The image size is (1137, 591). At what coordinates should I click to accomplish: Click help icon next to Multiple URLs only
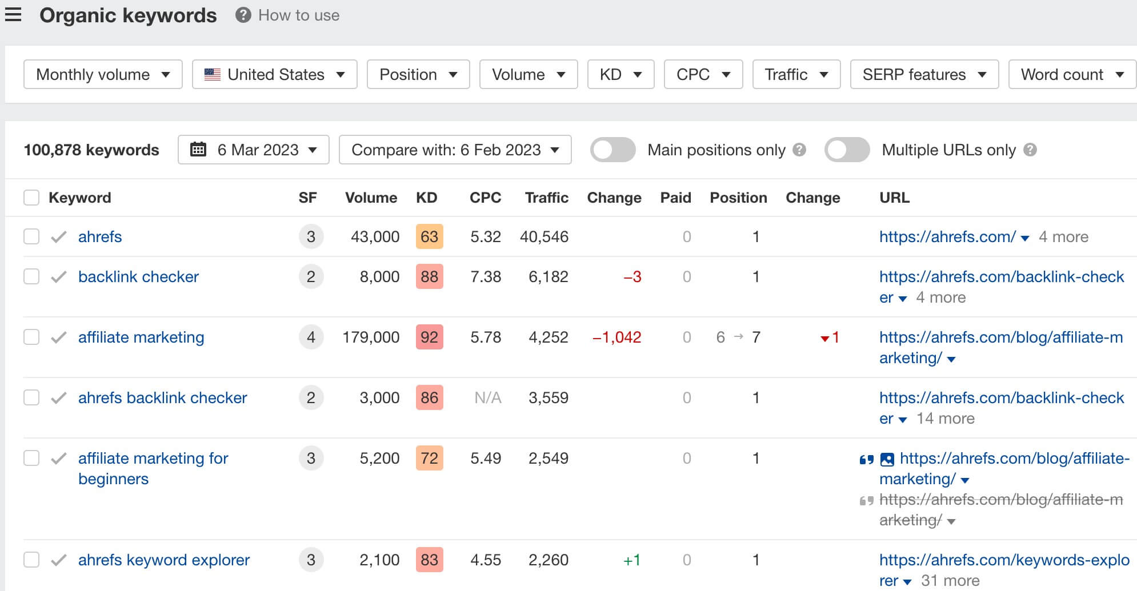[x=1030, y=150]
